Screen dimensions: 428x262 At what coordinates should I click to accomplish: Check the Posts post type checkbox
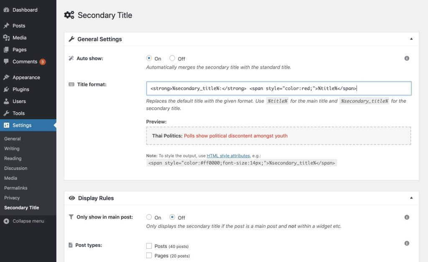pyautogui.click(x=149, y=246)
